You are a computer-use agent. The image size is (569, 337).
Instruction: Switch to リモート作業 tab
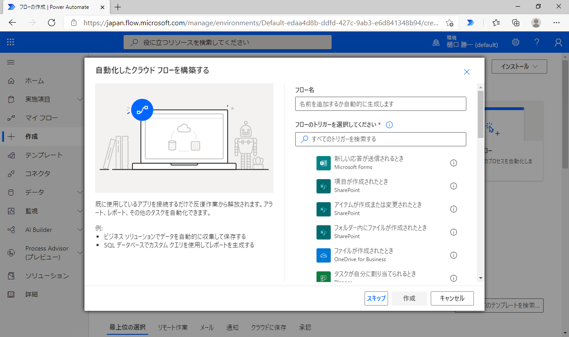(x=173, y=327)
